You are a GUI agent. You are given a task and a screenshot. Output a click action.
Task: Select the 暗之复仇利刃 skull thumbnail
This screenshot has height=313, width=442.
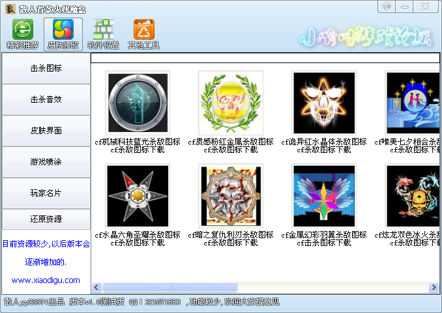coord(231,196)
